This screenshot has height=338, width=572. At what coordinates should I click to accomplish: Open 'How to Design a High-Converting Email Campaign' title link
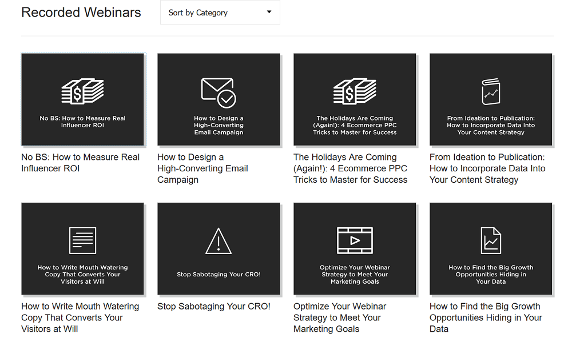(202, 168)
